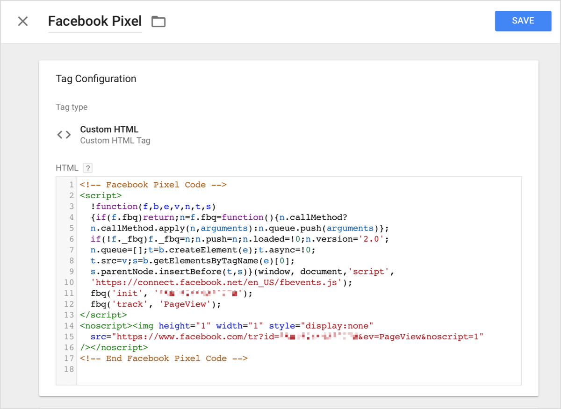Click the noscript img tag line

point(227,326)
